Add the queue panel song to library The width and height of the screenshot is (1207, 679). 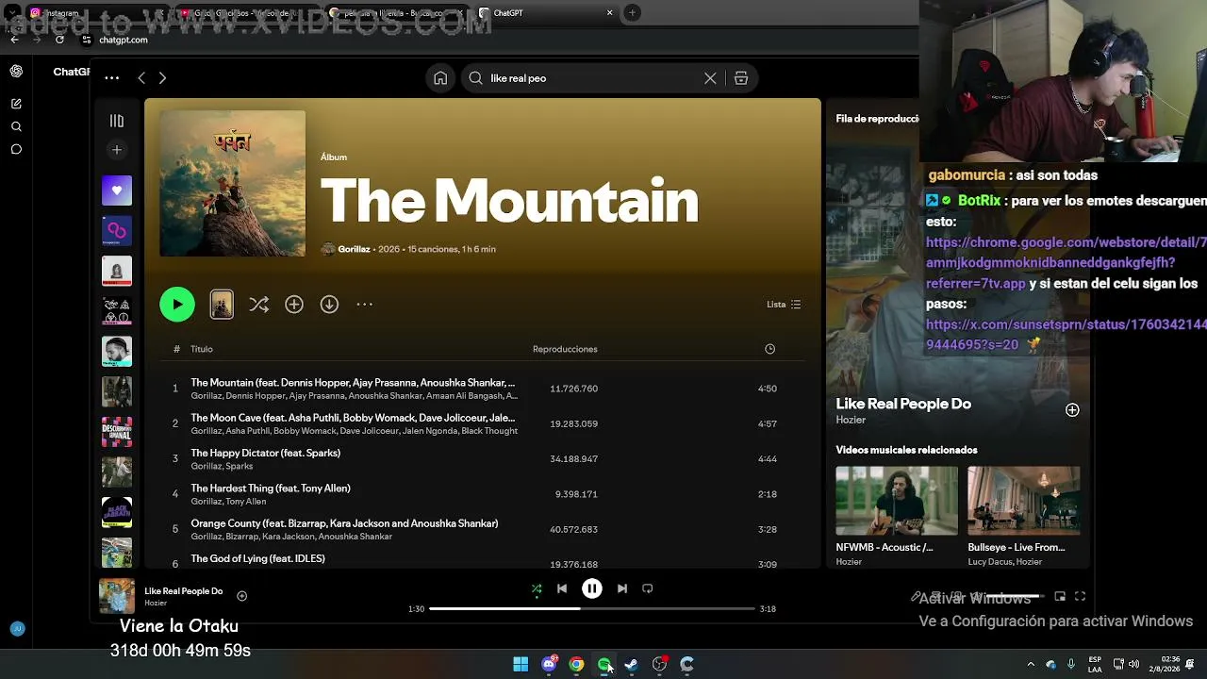1072,410
